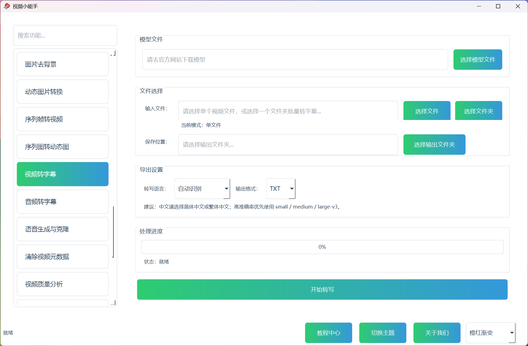This screenshot has height=346, width=528.
Task: Click the 选择输出文件夹 button
Action: point(434,144)
